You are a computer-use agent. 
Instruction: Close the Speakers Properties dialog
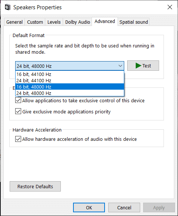pyautogui.click(x=170, y=7)
